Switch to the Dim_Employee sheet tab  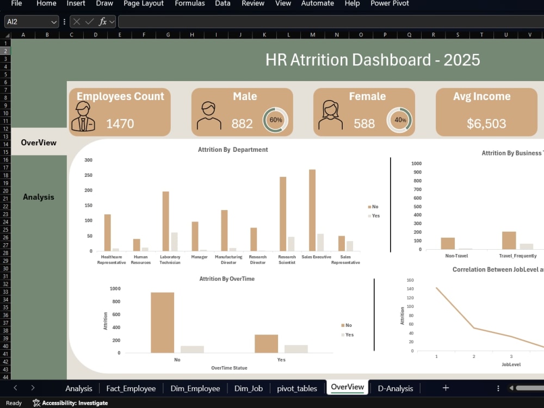tap(195, 388)
